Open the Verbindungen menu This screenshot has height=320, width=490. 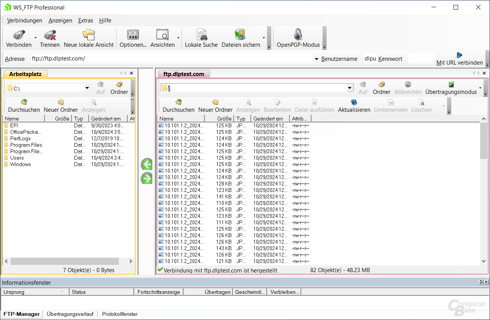[25, 21]
